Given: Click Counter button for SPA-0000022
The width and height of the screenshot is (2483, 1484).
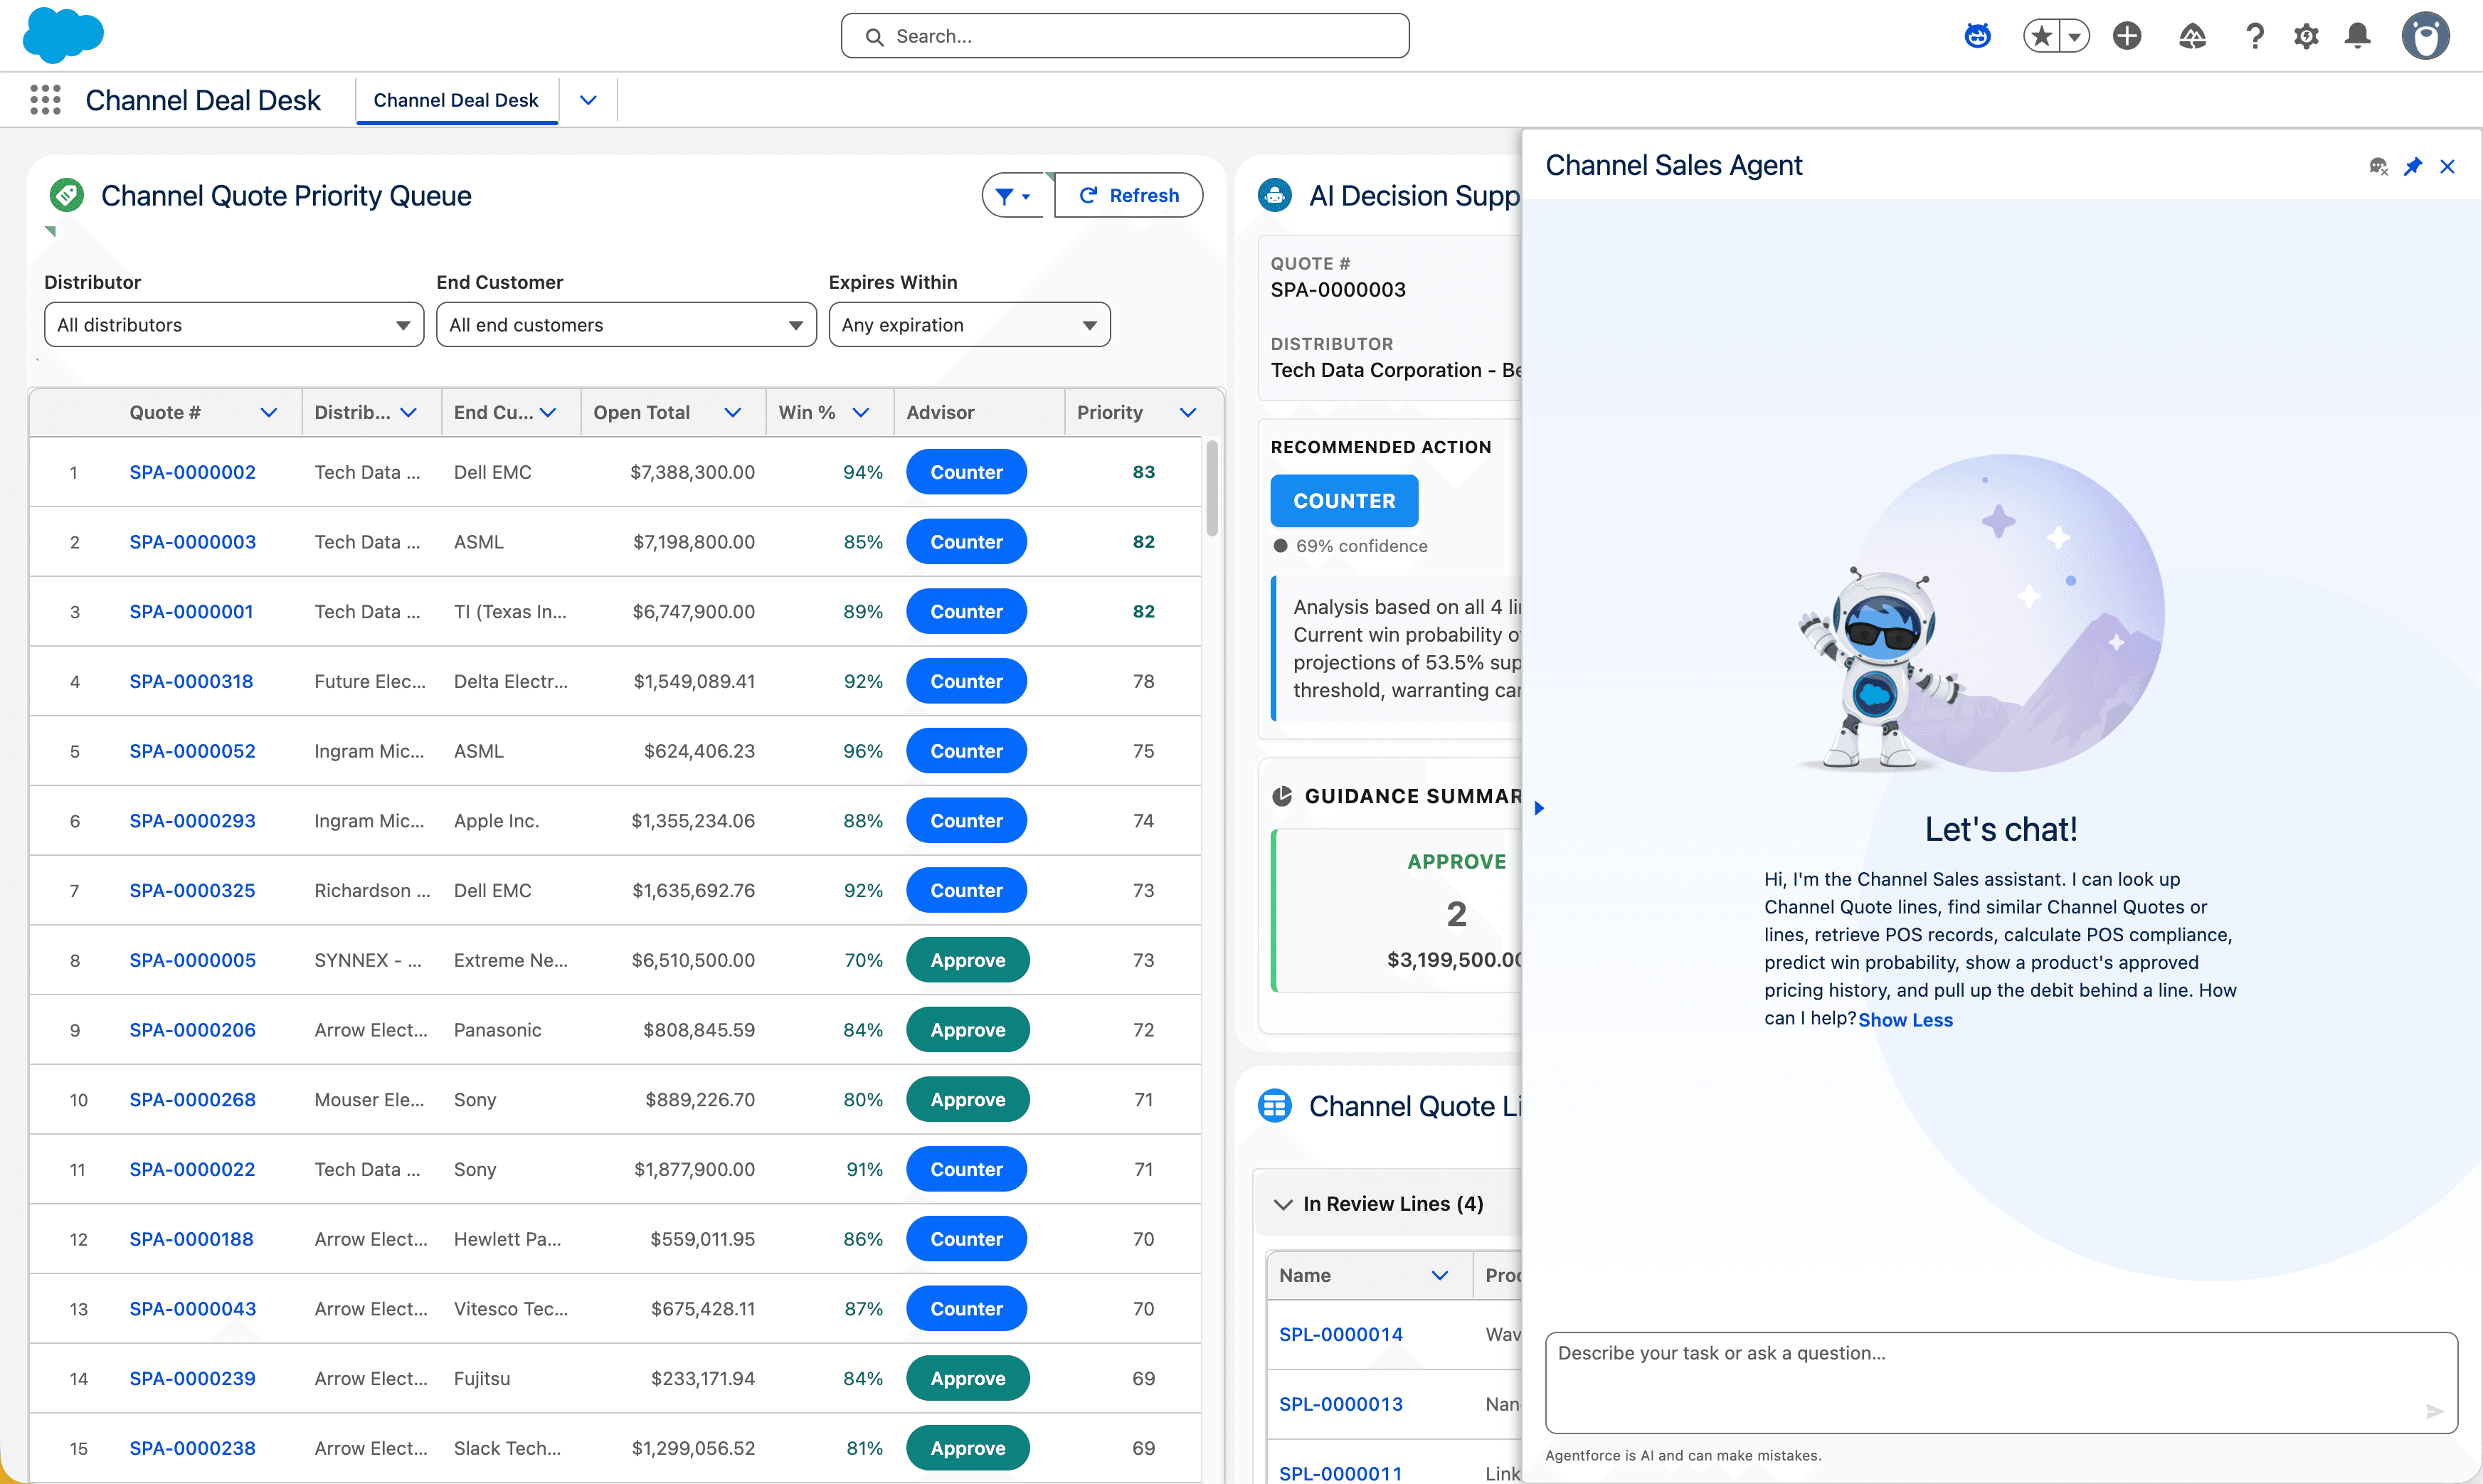Looking at the screenshot, I should coord(966,1169).
